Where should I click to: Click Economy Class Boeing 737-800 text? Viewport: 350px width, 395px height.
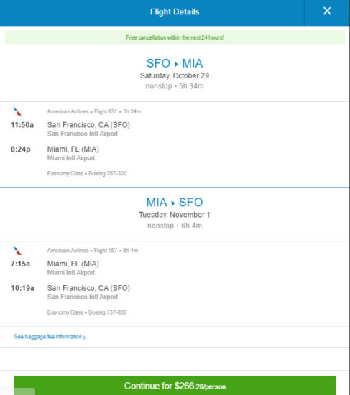(87, 312)
